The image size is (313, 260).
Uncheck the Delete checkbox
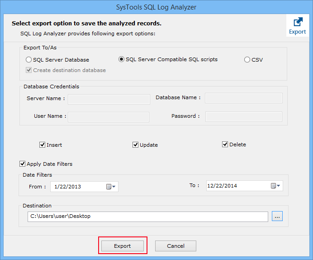click(225, 144)
